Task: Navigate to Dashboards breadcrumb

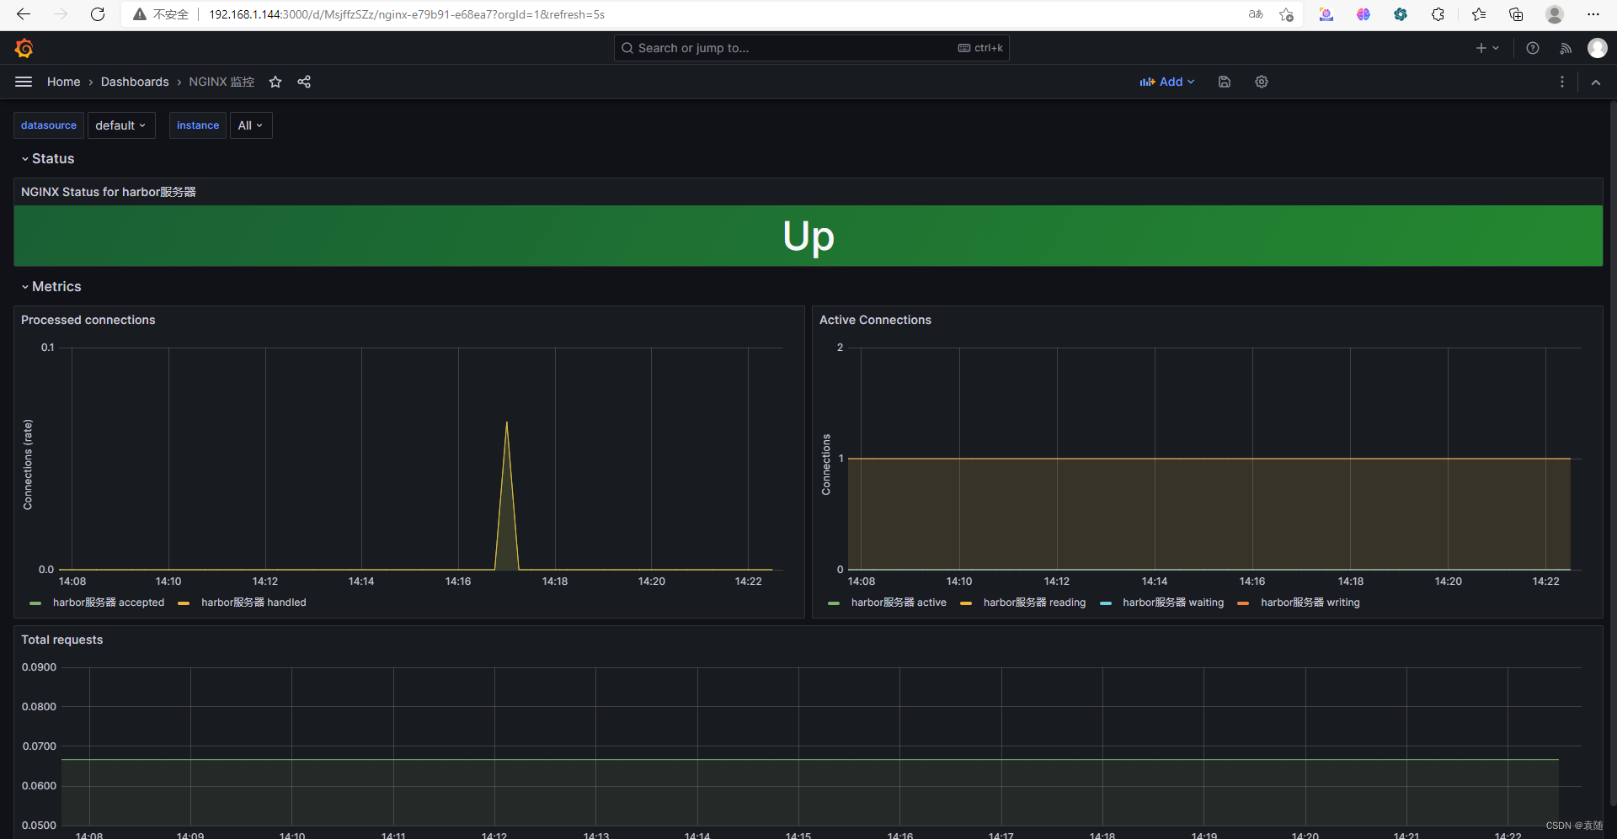Action: (135, 82)
